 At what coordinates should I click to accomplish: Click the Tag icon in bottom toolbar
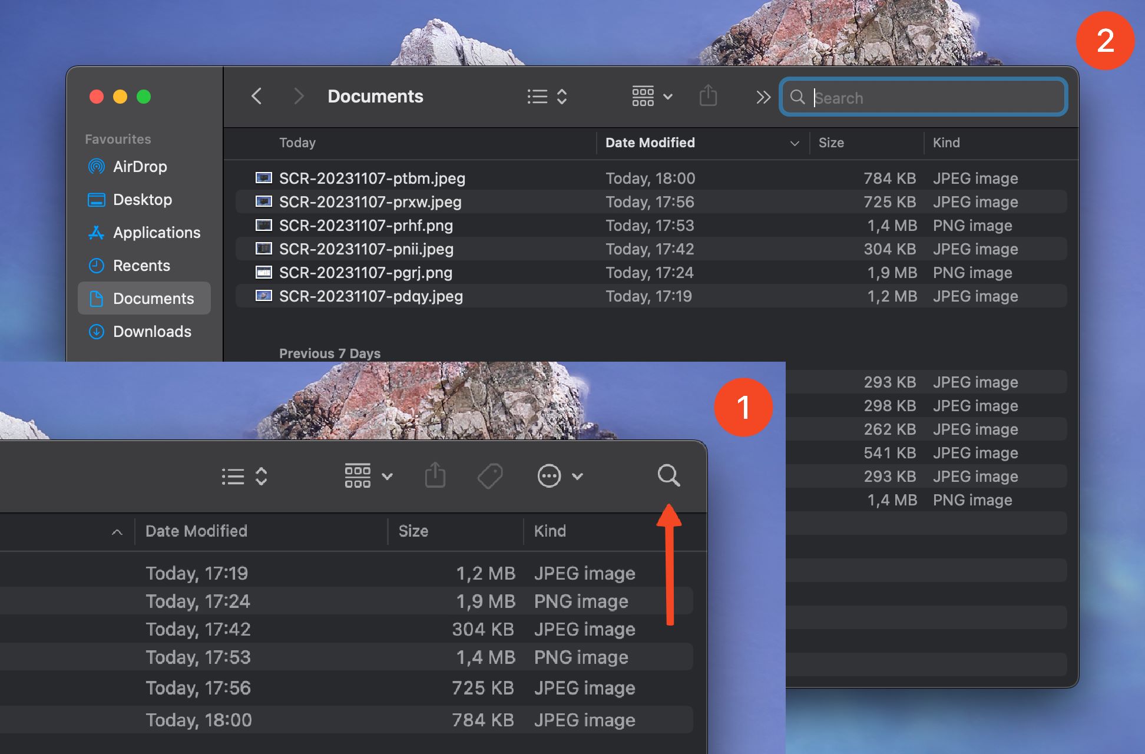coord(489,477)
